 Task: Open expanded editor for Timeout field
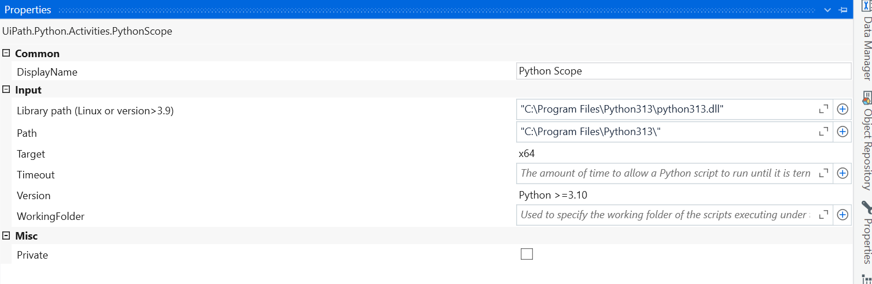pos(823,173)
